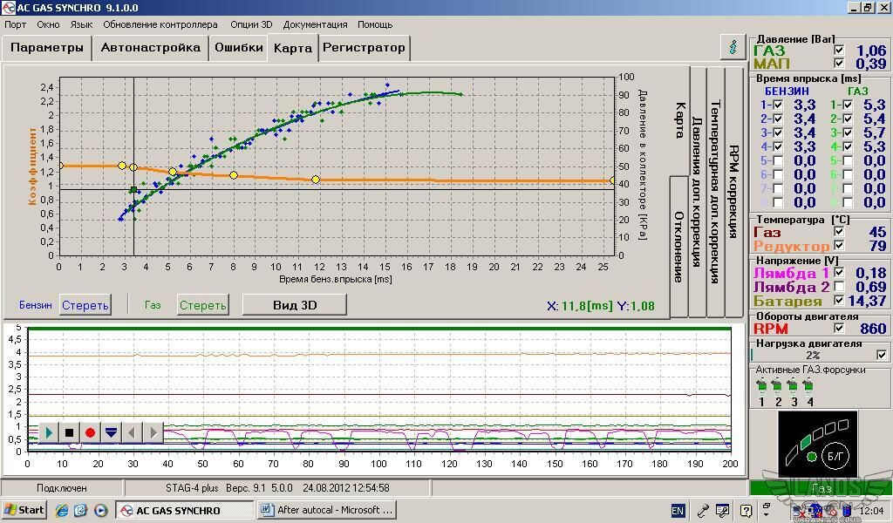
Task: Click gas injector 1 icon
Action: (x=761, y=385)
